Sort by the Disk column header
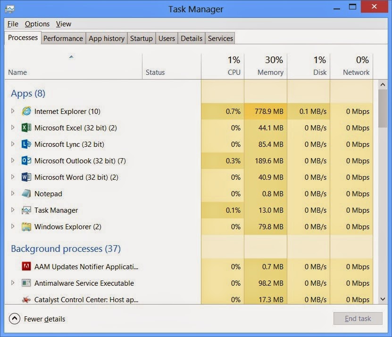The height and width of the screenshot is (337, 392). [309, 67]
